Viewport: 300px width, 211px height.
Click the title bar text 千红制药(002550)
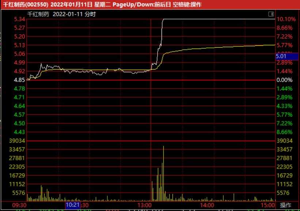click(26, 4)
